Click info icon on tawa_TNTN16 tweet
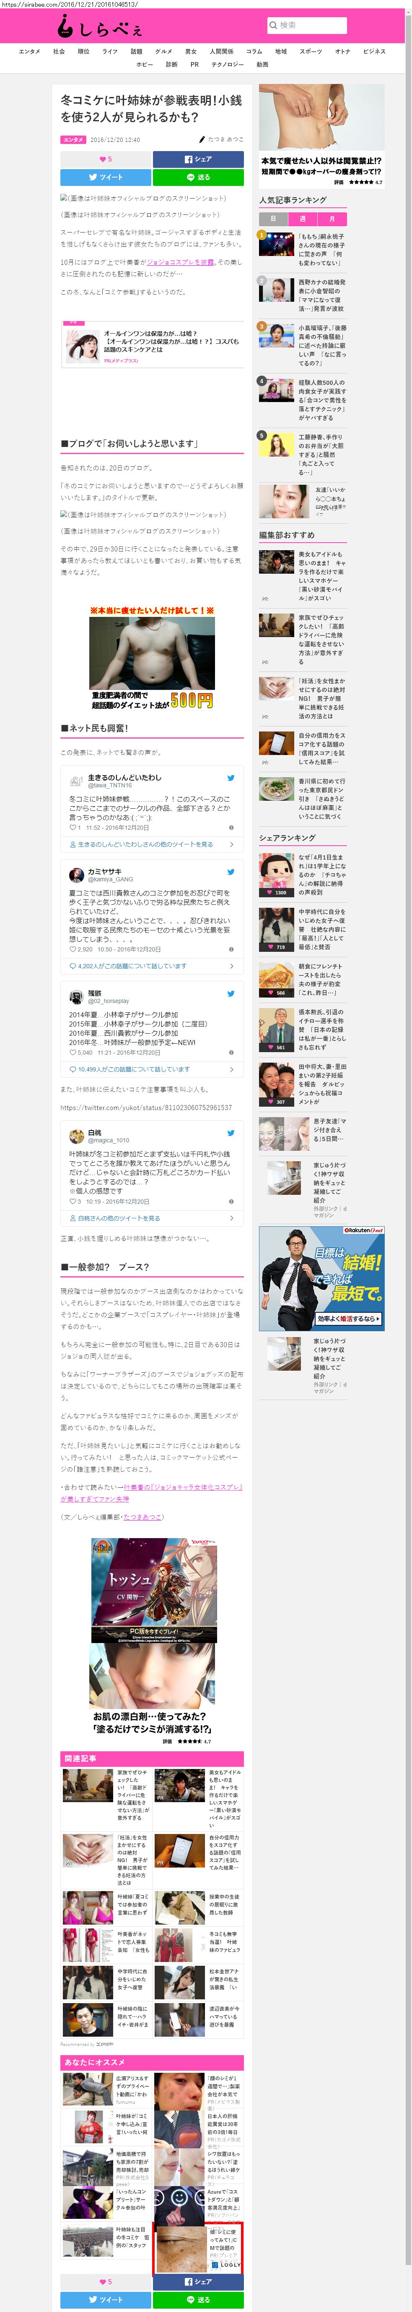The width and height of the screenshot is (412, 2312). tap(231, 828)
